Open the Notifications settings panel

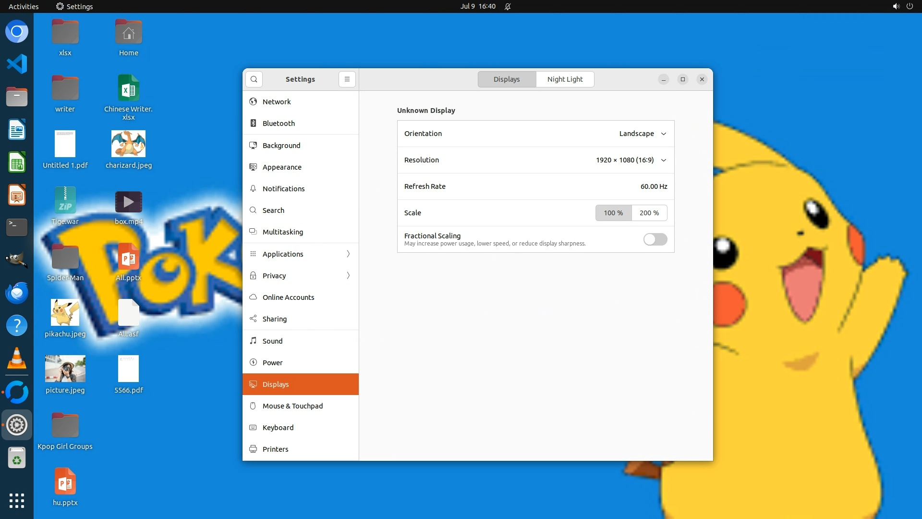tap(283, 189)
